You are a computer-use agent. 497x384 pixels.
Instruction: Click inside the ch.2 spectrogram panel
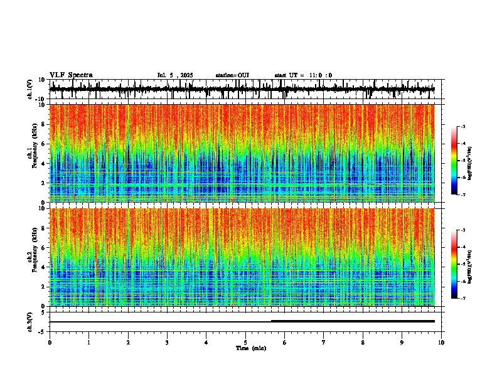pyautogui.click(x=242, y=257)
